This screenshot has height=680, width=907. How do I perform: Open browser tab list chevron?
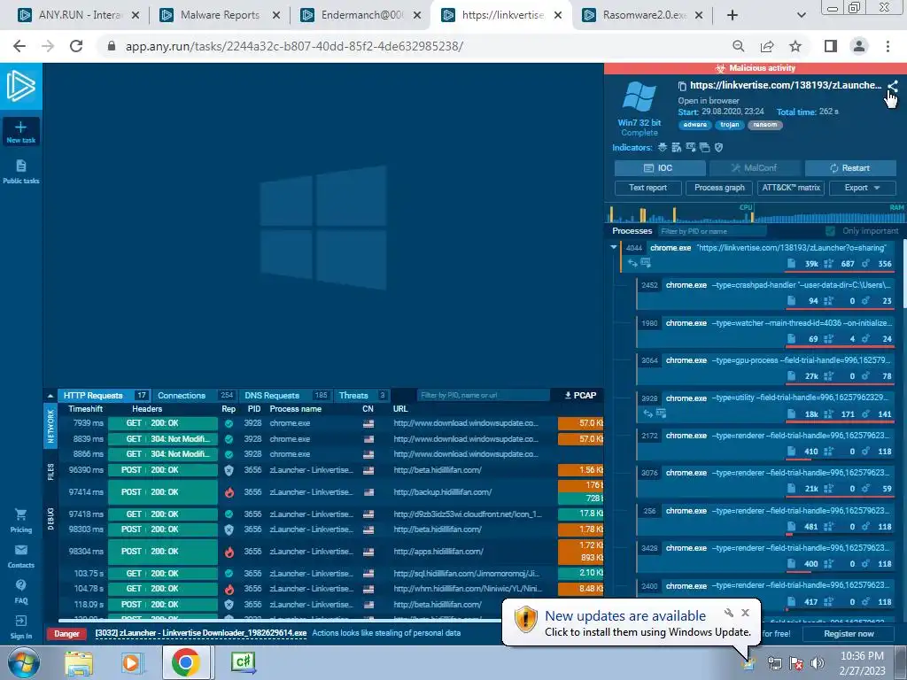click(x=801, y=15)
